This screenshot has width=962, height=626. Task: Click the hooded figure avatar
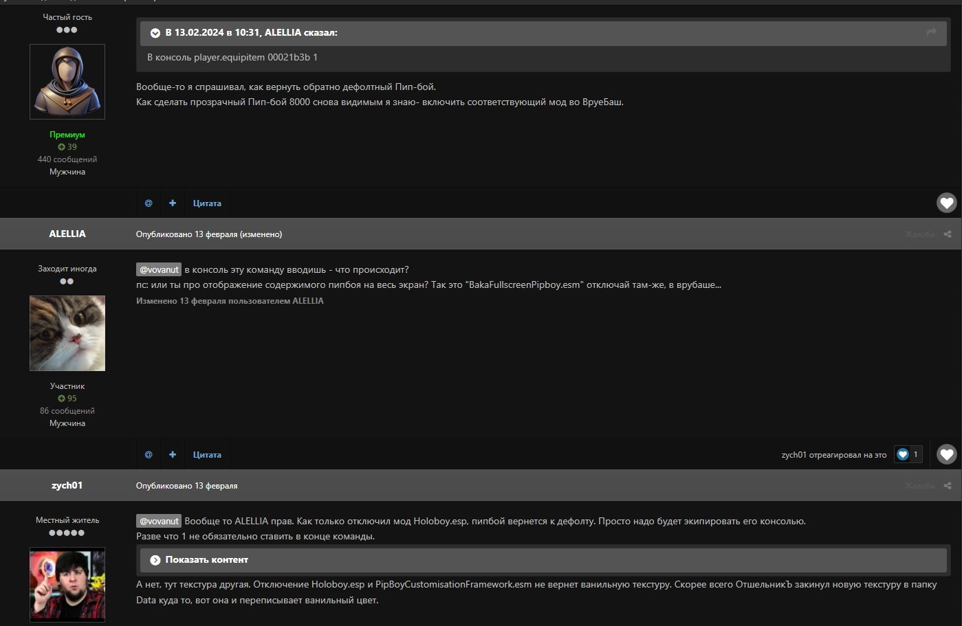point(67,82)
